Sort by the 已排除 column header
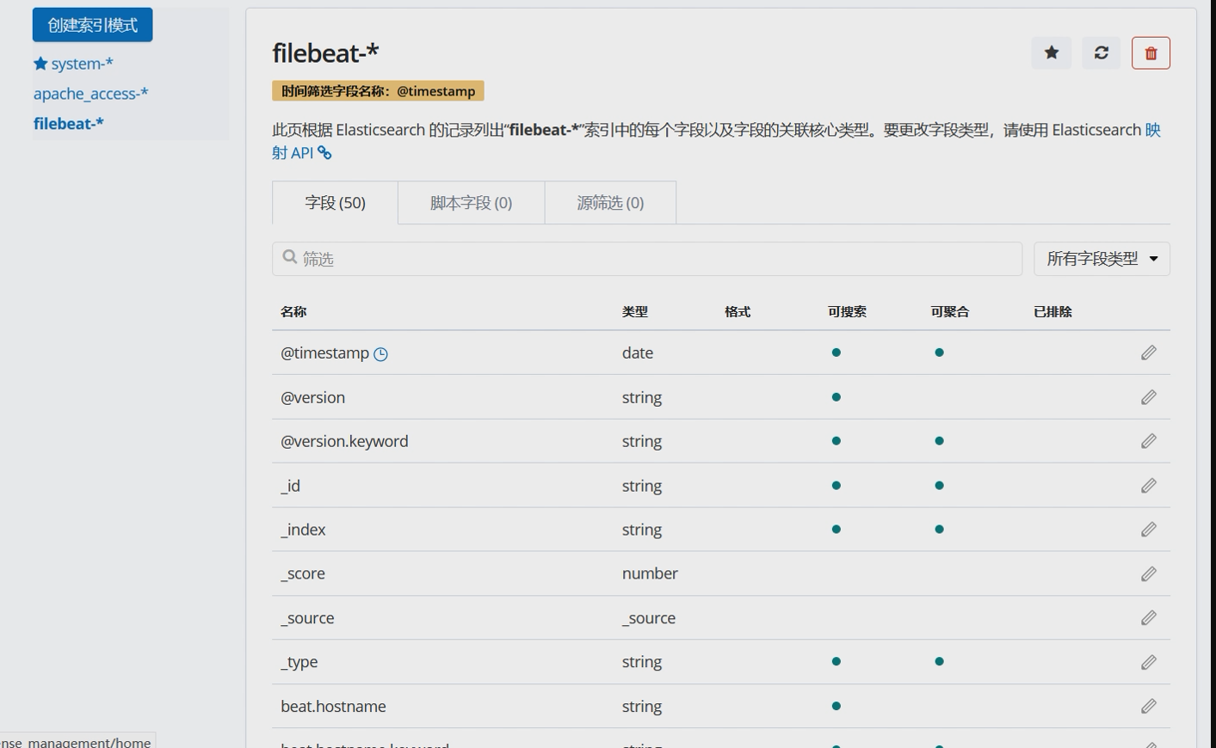The image size is (1216, 748). tap(1052, 312)
